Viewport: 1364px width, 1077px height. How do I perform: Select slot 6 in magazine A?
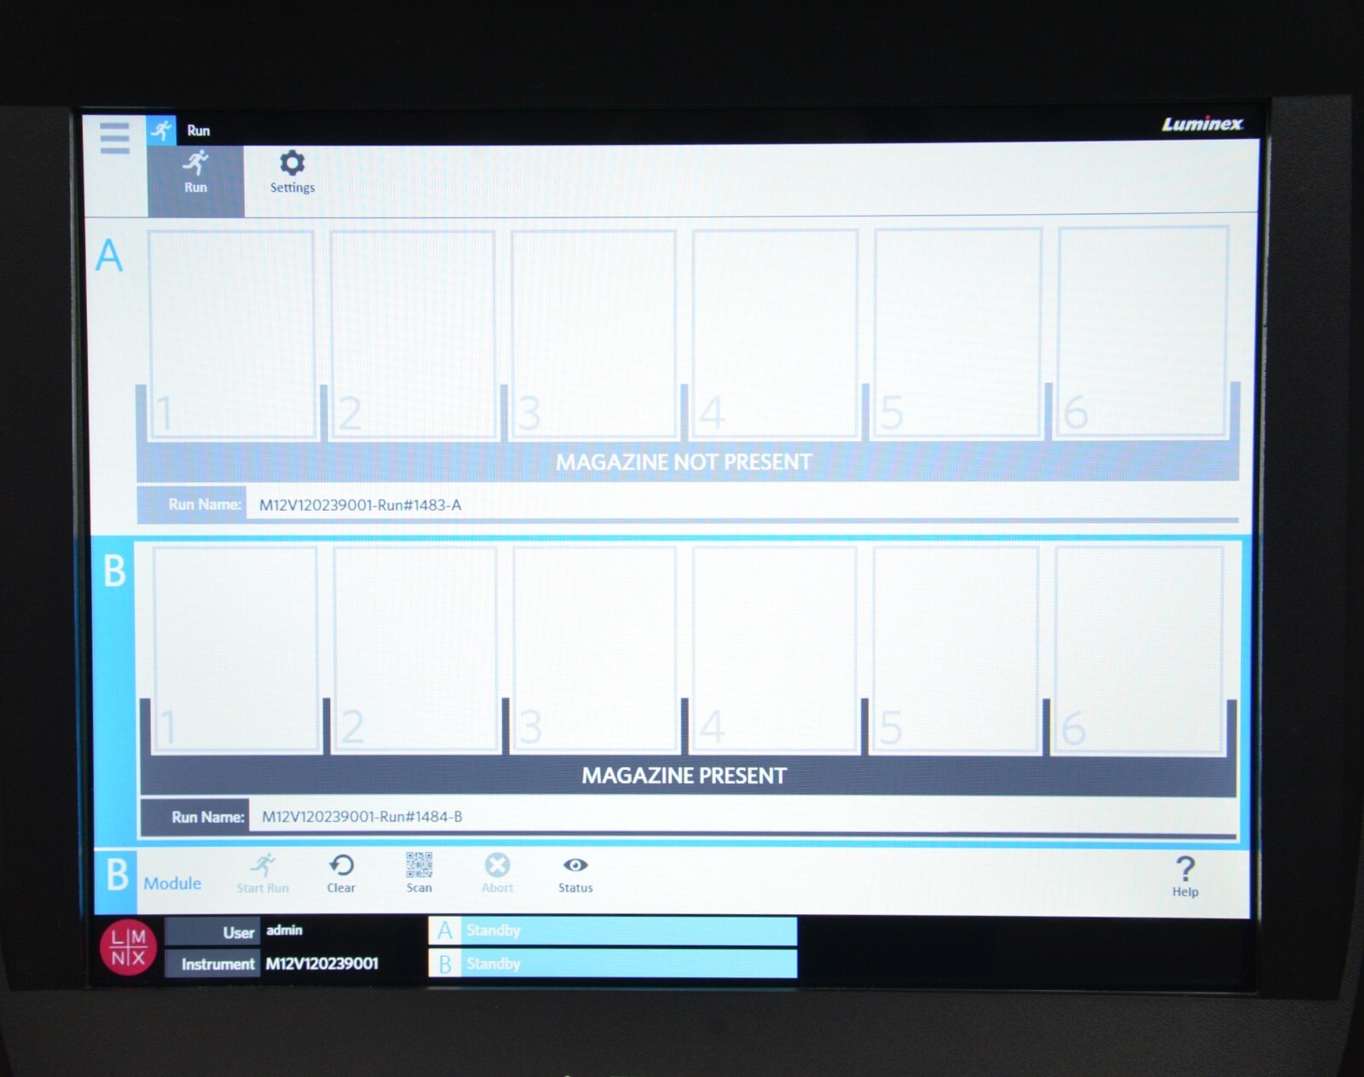point(1142,333)
